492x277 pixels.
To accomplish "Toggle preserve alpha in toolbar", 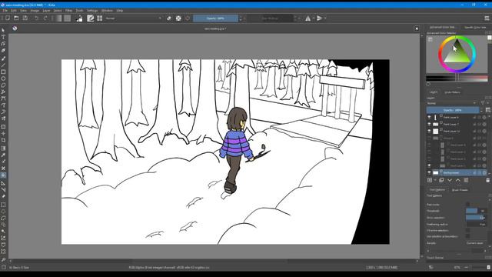I will point(178,18).
